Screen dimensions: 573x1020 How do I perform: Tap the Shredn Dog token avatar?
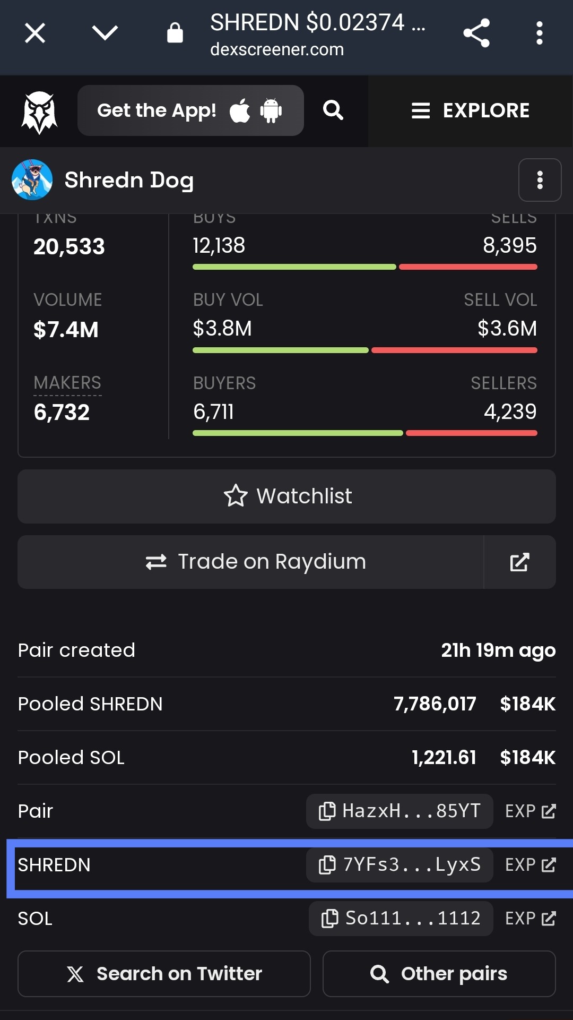click(32, 180)
